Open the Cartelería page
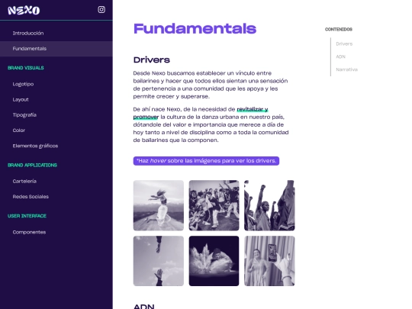The height and width of the screenshot is (309, 412). coord(24,182)
